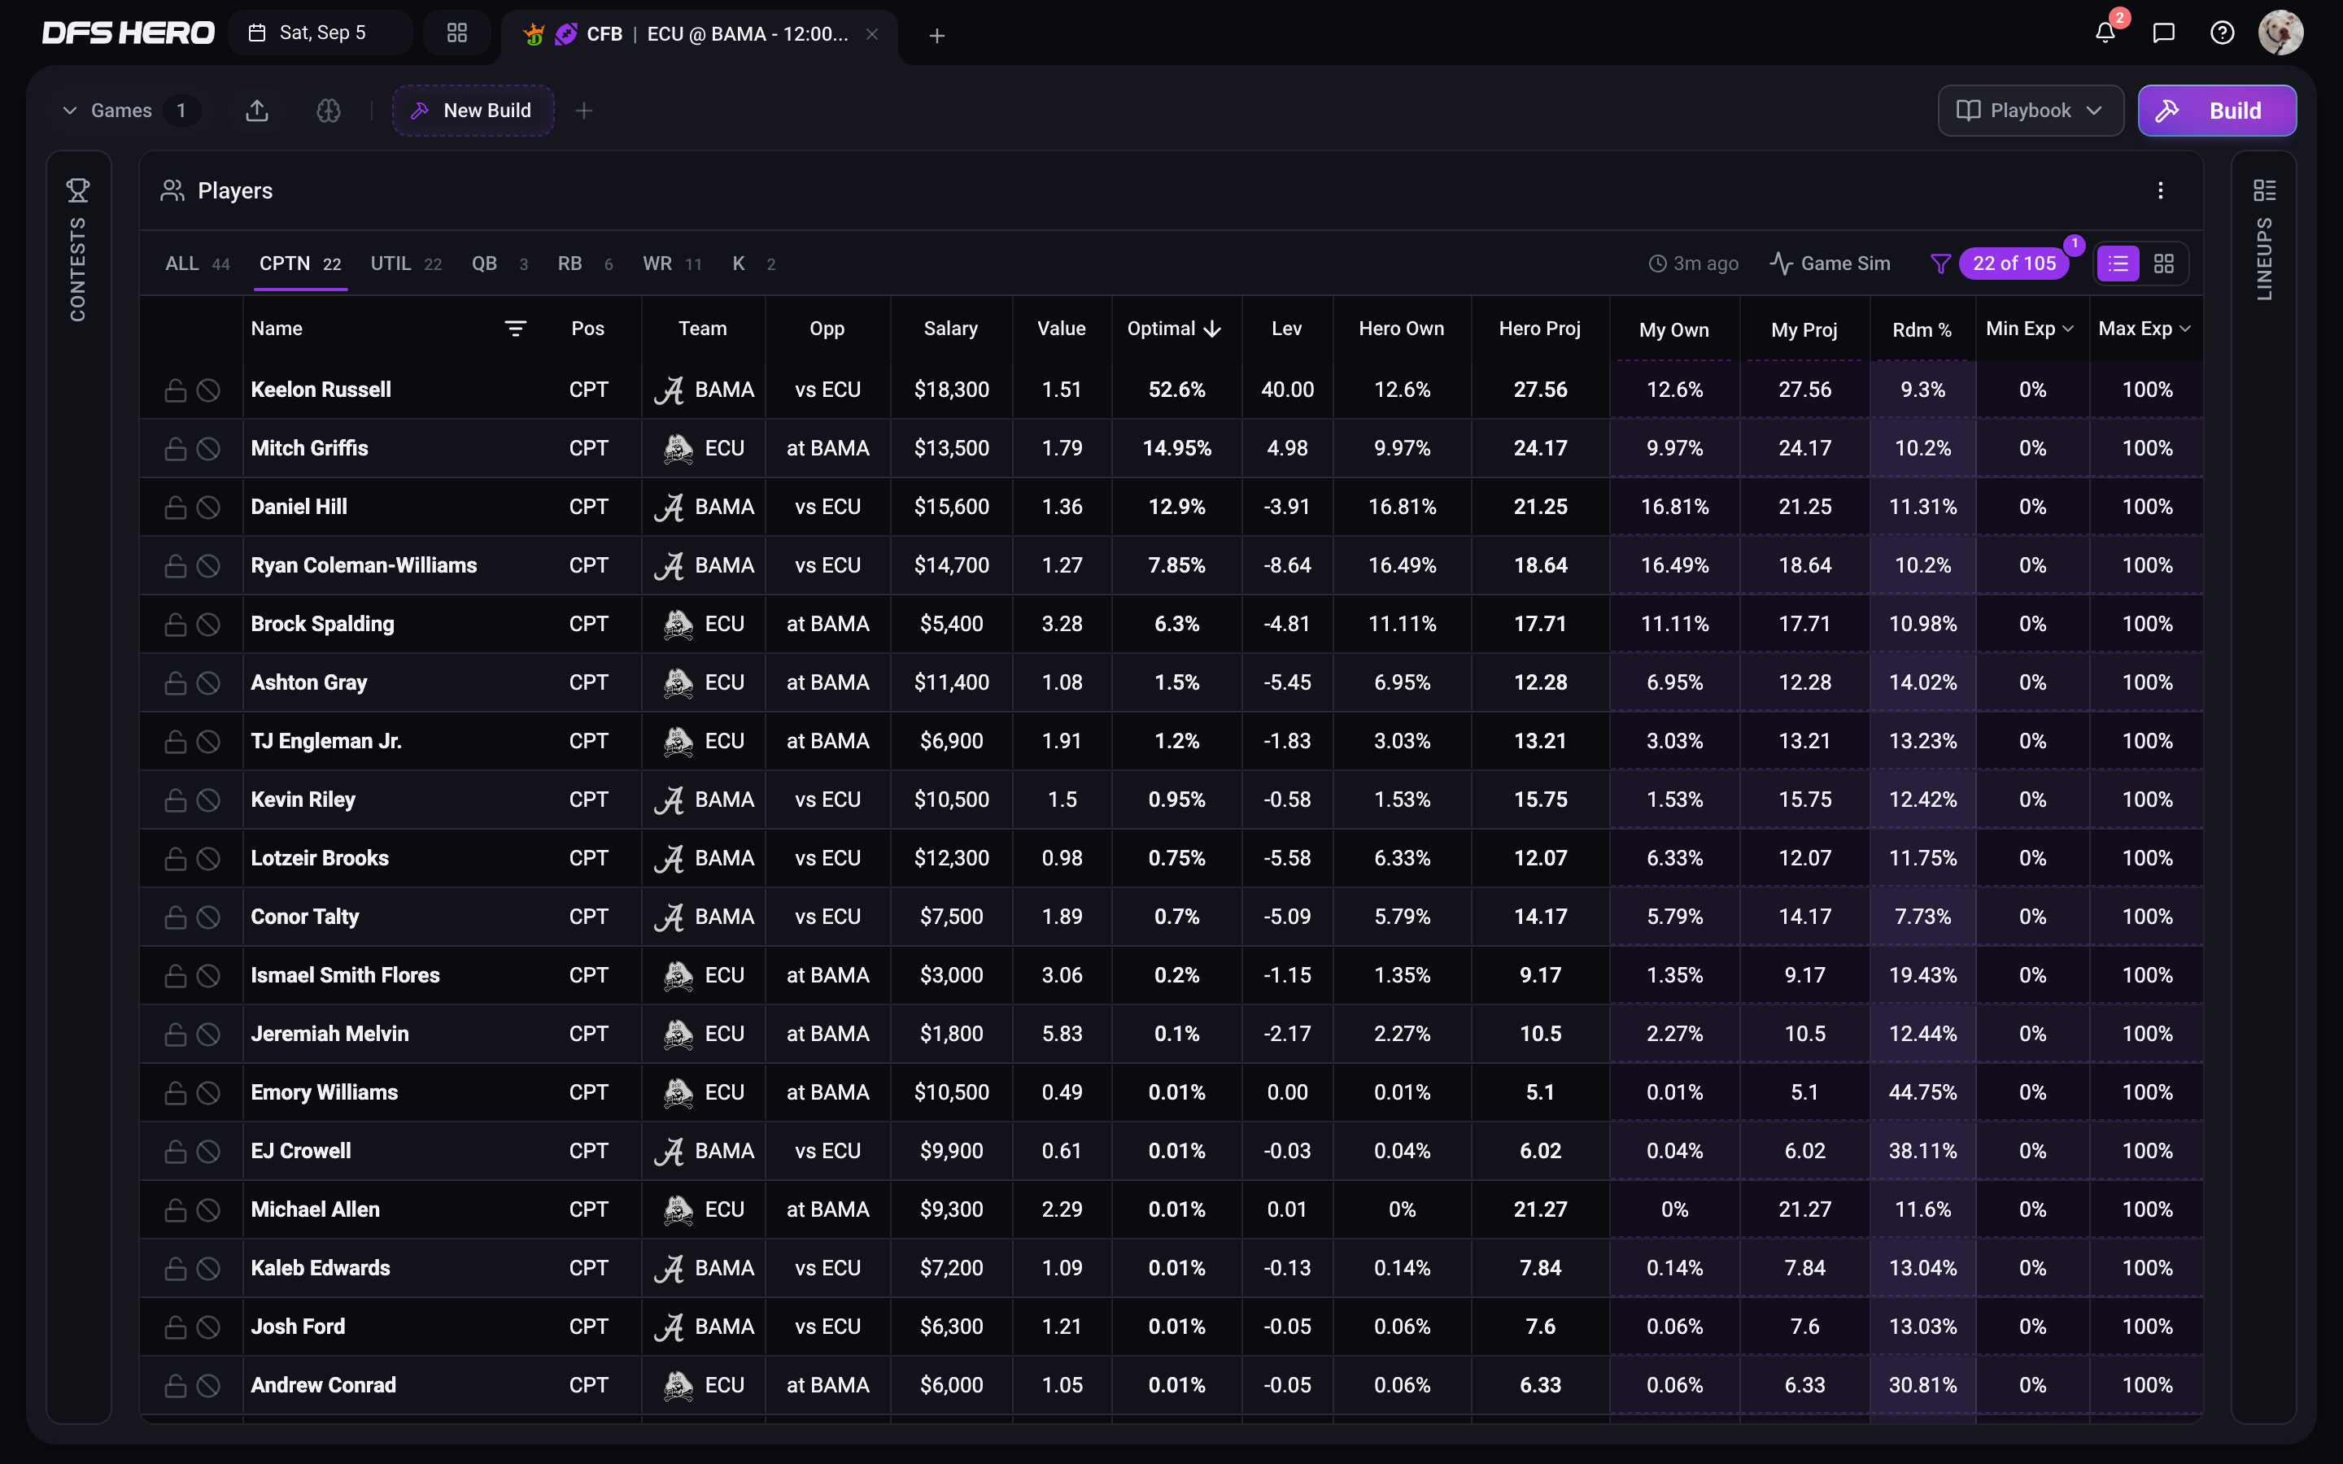Edit Keelon Russell's My Proj value
The height and width of the screenshot is (1464, 2343).
pos(1804,390)
